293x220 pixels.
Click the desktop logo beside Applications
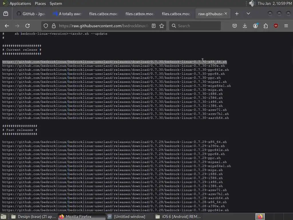[5, 3]
